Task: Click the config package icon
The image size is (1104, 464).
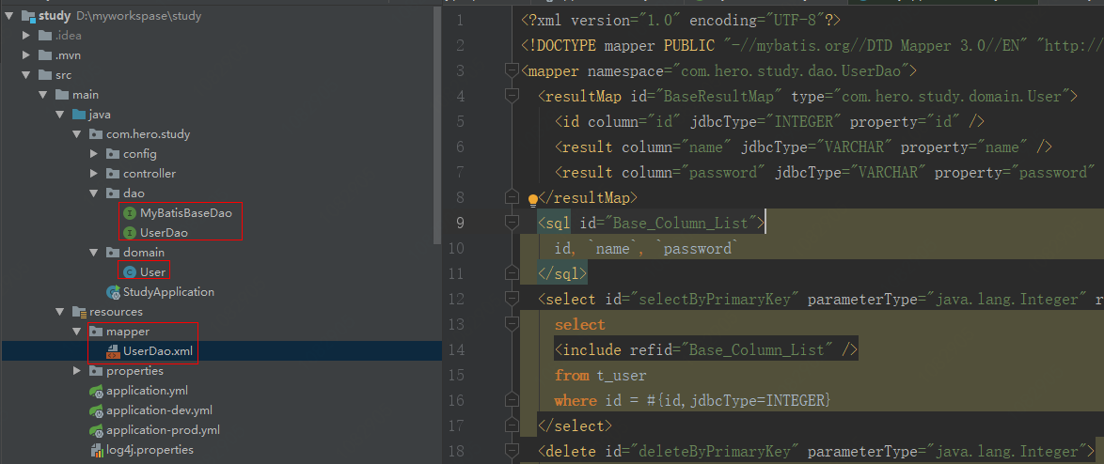Action: tap(113, 153)
